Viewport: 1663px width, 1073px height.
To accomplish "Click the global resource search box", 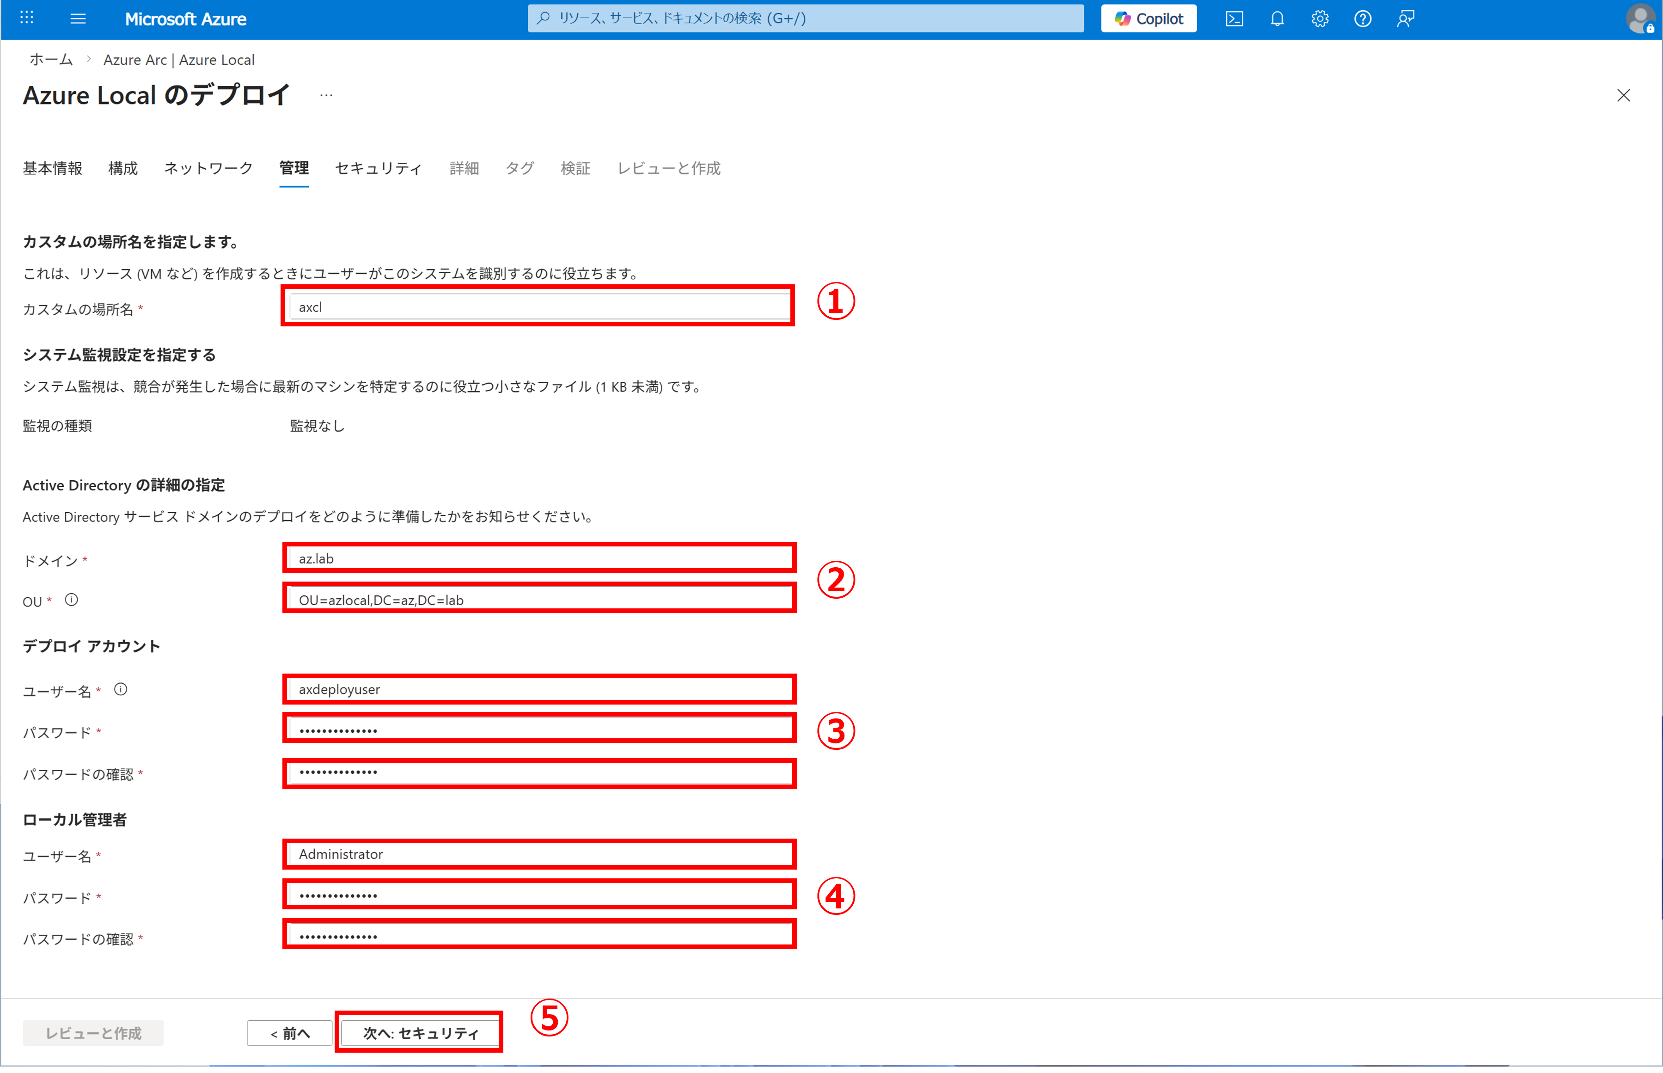I will [806, 19].
